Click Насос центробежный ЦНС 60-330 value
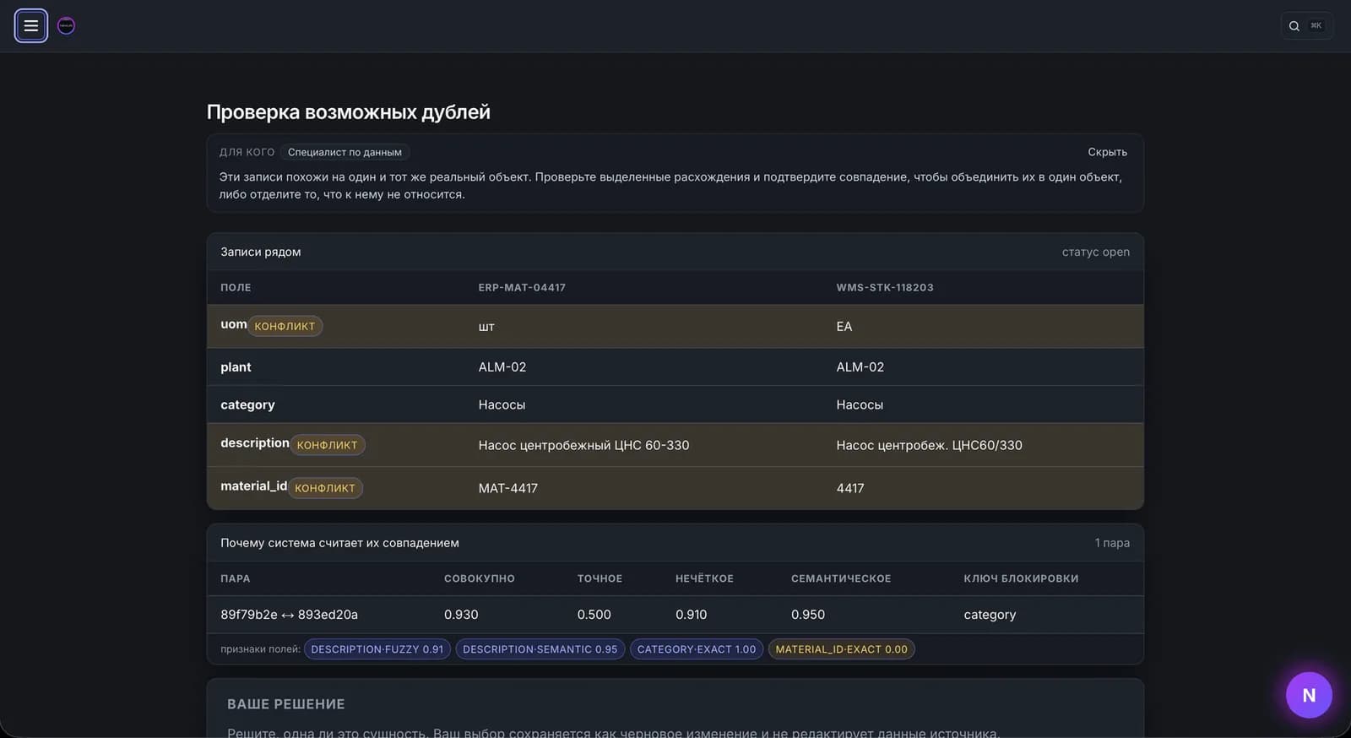Image resolution: width=1351 pixels, height=738 pixels. [x=583, y=445]
